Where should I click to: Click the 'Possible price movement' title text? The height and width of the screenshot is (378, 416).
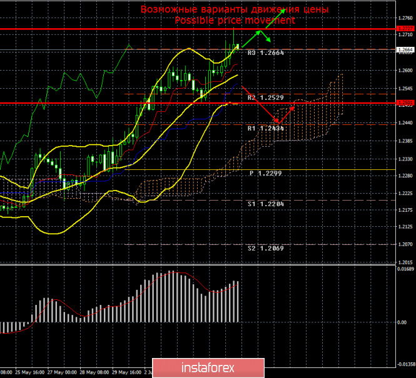point(235,20)
